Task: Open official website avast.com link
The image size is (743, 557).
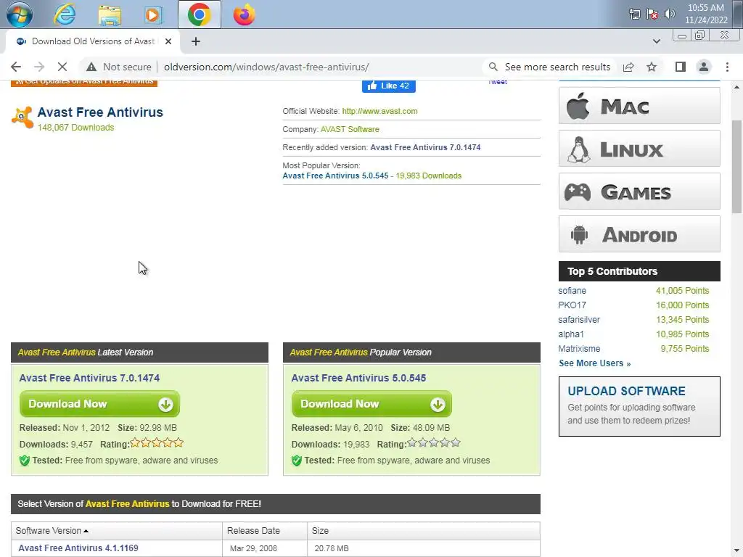Action: (x=379, y=111)
